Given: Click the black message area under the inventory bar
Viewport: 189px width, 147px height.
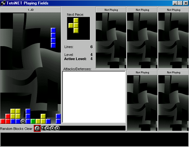Looking at the screenshot, I should click(x=95, y=140).
